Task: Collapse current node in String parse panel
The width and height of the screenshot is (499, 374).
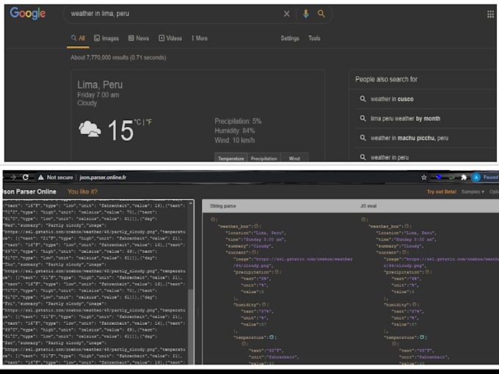Action: coord(253,252)
